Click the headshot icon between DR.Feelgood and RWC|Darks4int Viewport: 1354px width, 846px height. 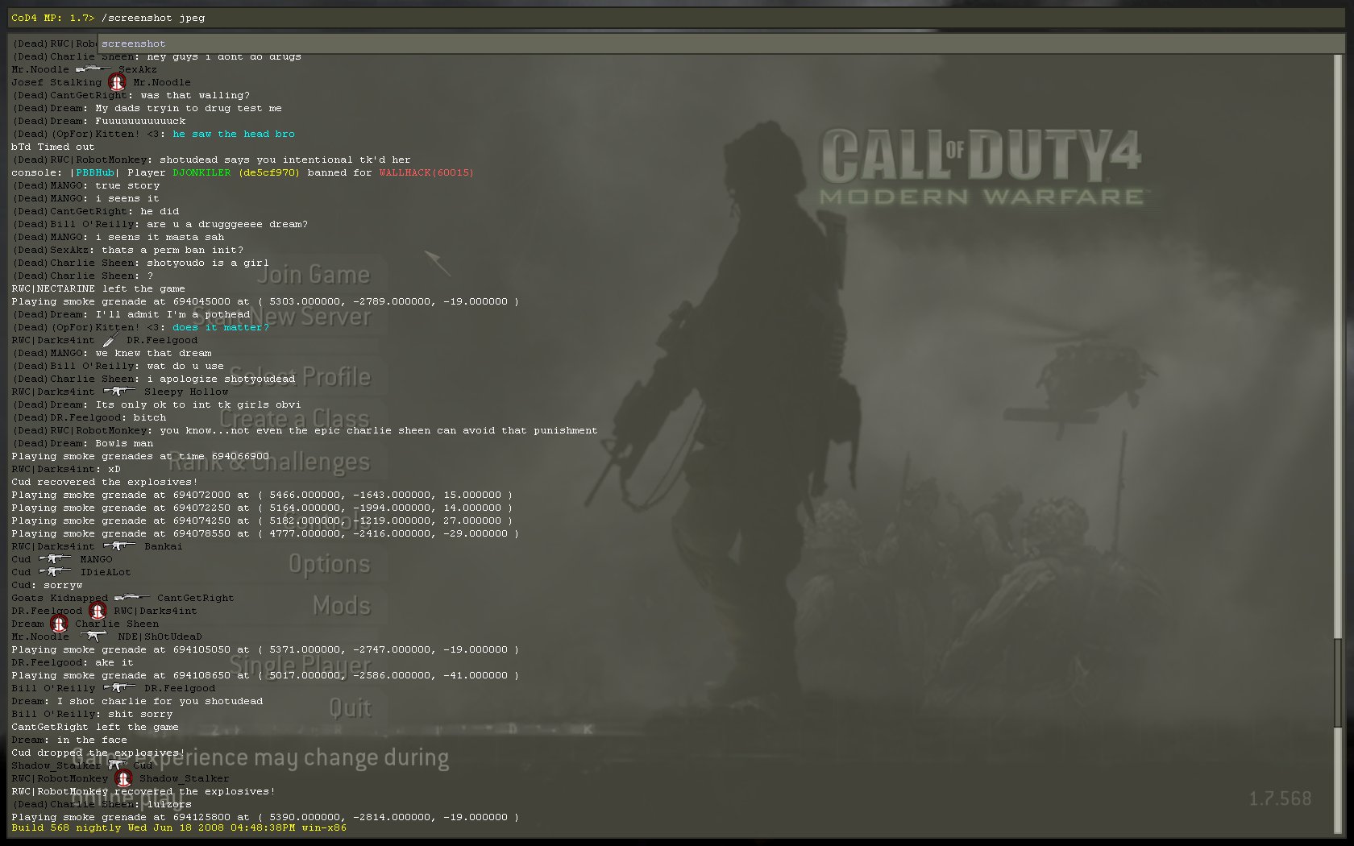[98, 611]
